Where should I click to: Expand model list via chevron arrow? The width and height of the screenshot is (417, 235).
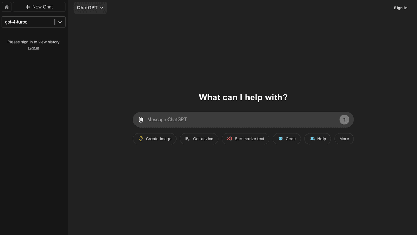pyautogui.click(x=60, y=22)
